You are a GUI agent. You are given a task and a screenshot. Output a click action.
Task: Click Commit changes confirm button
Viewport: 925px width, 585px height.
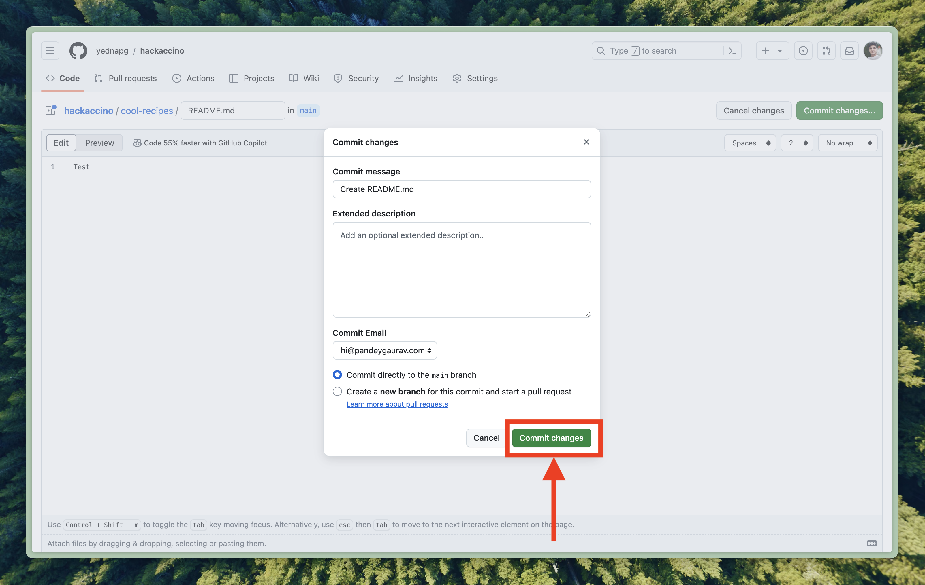coord(552,437)
